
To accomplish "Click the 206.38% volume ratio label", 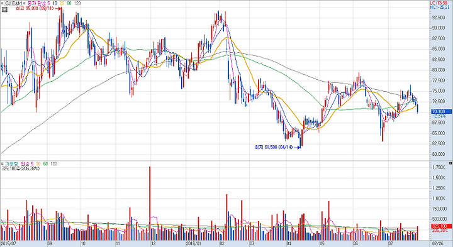I will 440,231.
